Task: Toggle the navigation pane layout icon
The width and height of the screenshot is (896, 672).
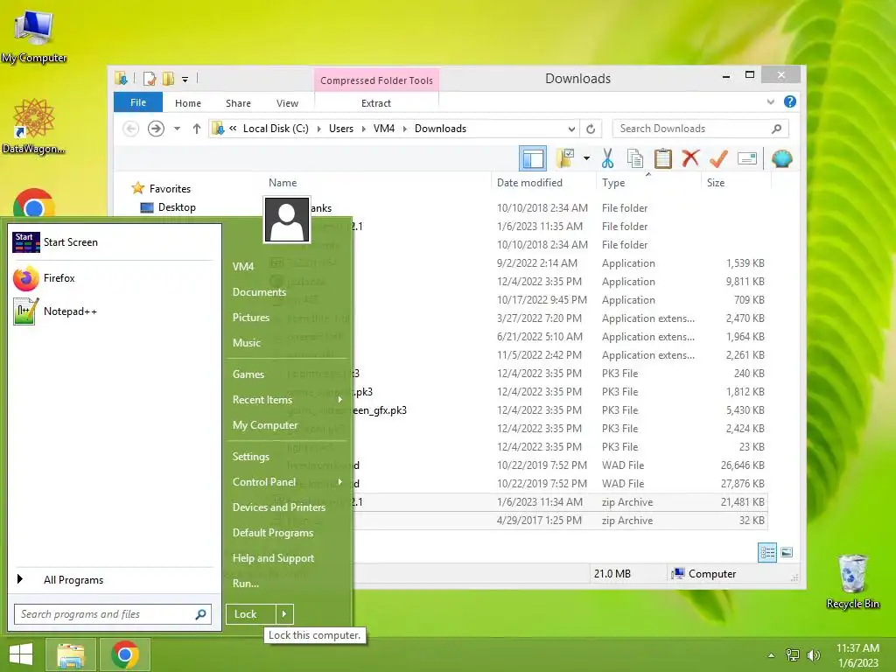Action: 533,158
